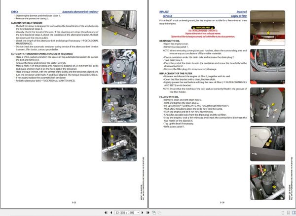Go to the previous page
The image size is (296, 216).
(111, 213)
